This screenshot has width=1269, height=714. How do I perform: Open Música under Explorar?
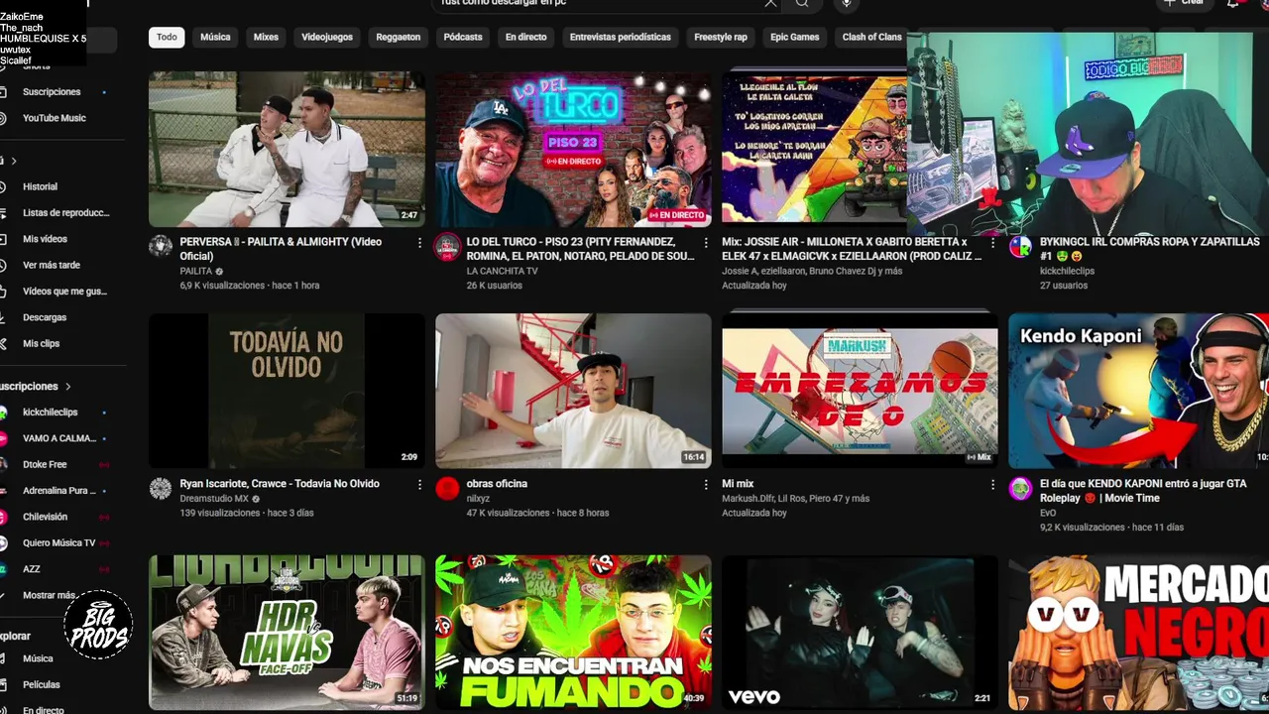pyautogui.click(x=38, y=658)
